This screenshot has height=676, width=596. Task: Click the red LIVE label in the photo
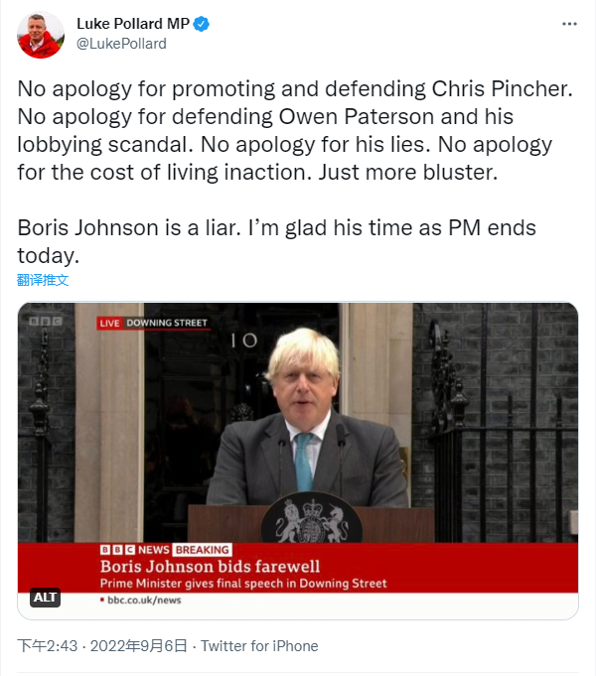[109, 323]
